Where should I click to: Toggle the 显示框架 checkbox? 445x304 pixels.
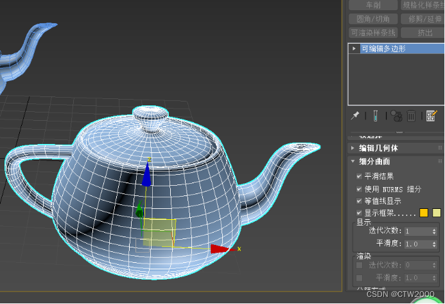tap(360, 213)
